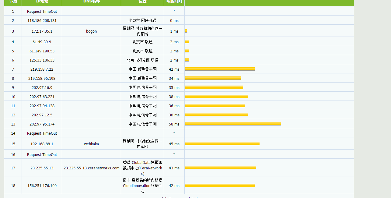The height and width of the screenshot is (198, 391).
Task: Click the 35 ms response time
Action: coord(174,87)
